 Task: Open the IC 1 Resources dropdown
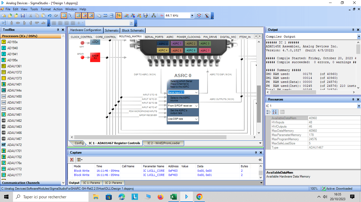pyautogui.click(x=359, y=106)
